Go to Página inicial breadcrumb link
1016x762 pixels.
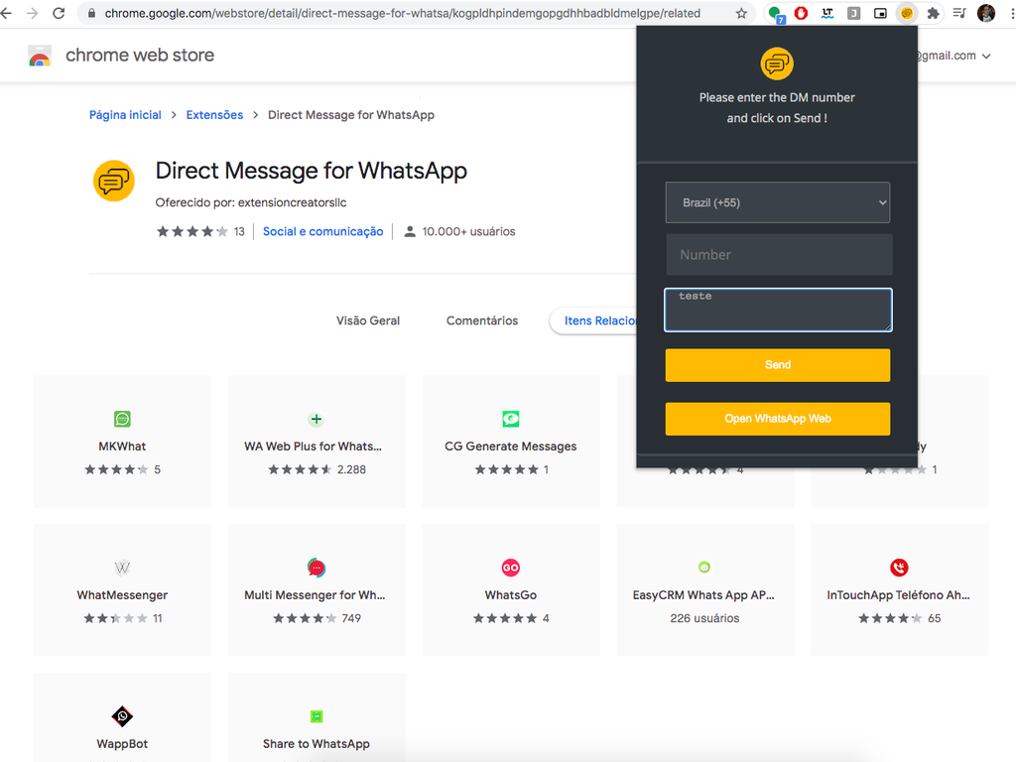tap(125, 115)
